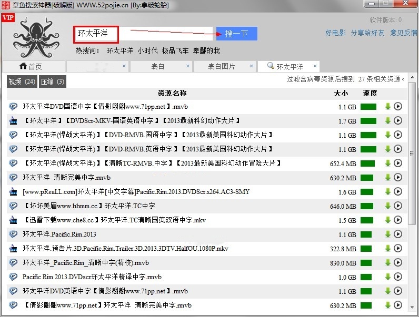Download the 1.7 GB DVDScr-MKV file
The width and height of the screenshot is (419, 317).
tap(388, 120)
